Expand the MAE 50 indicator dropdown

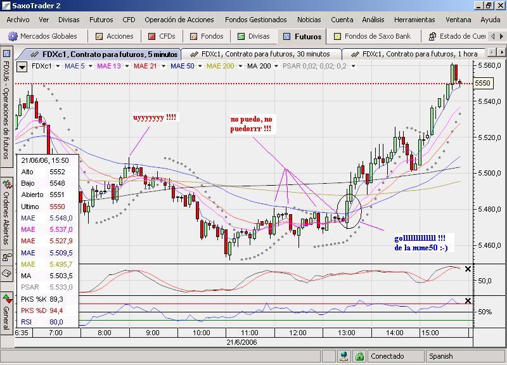200,67
